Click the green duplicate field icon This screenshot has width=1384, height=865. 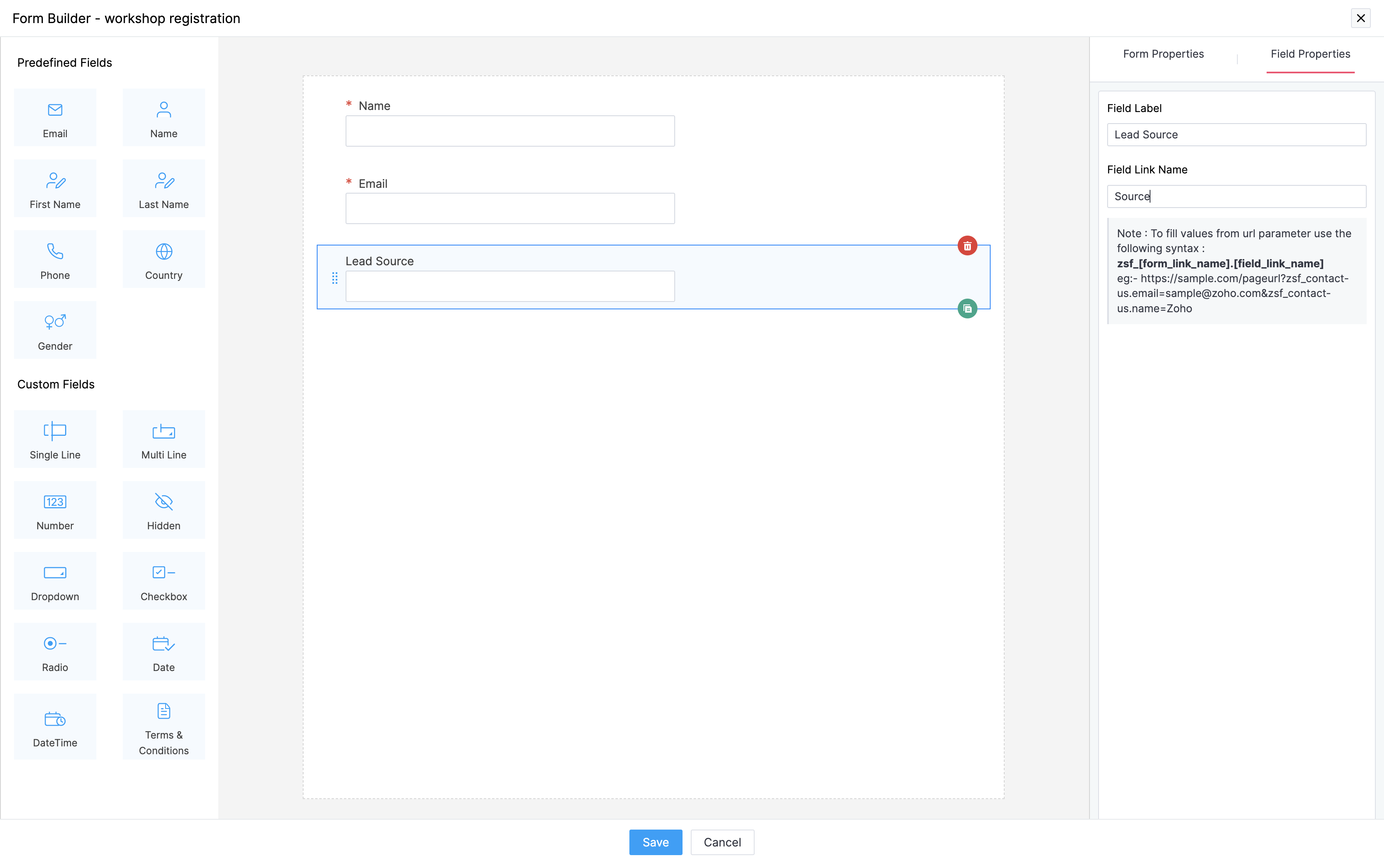pos(967,309)
